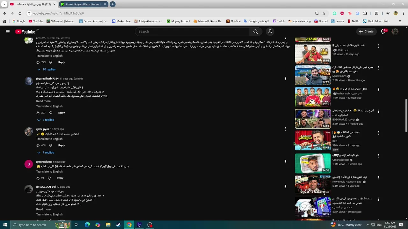
Task: Open Task View from the taskbar
Action: point(76,225)
